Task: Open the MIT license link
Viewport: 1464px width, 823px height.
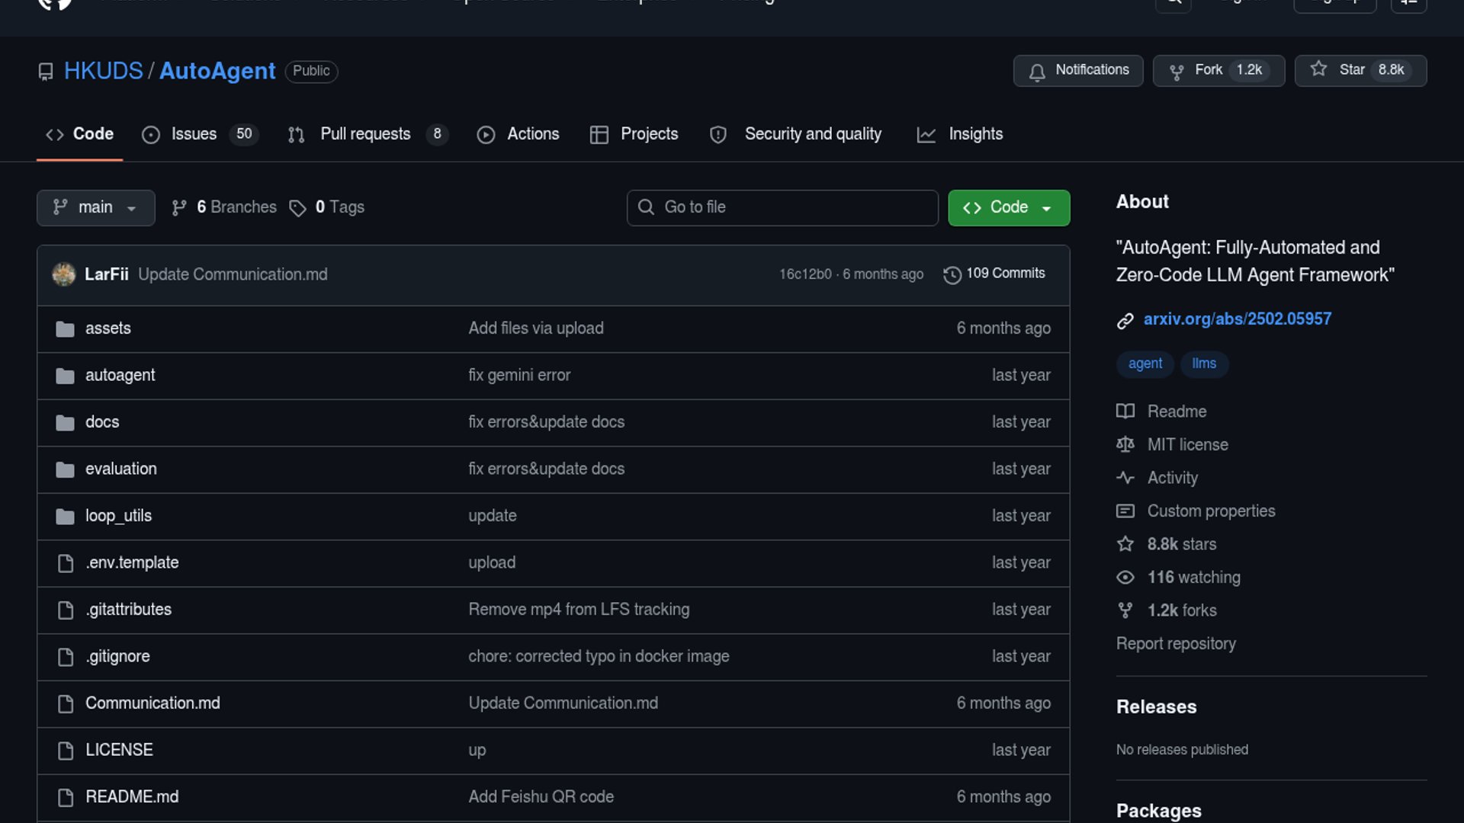Action: (x=1187, y=445)
